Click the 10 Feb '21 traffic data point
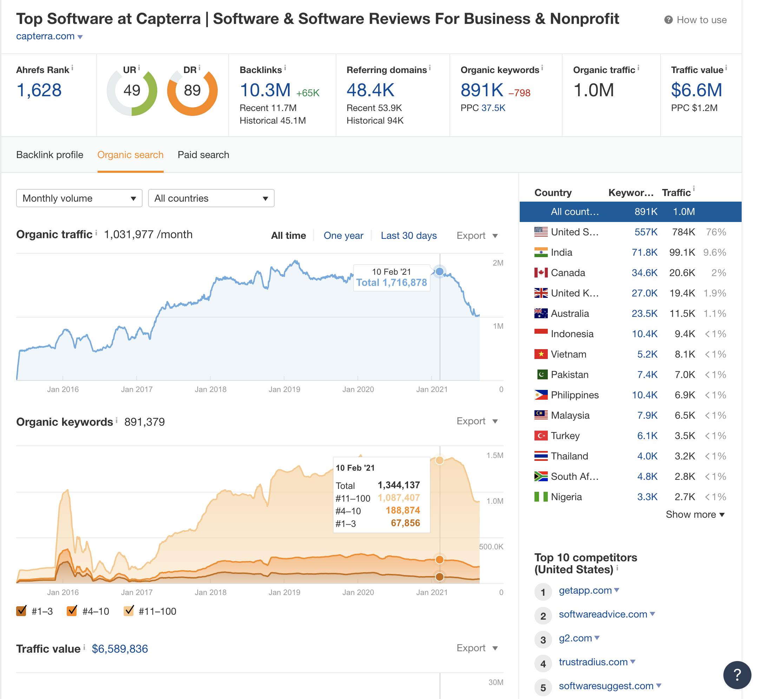The width and height of the screenshot is (762, 699). click(x=439, y=272)
